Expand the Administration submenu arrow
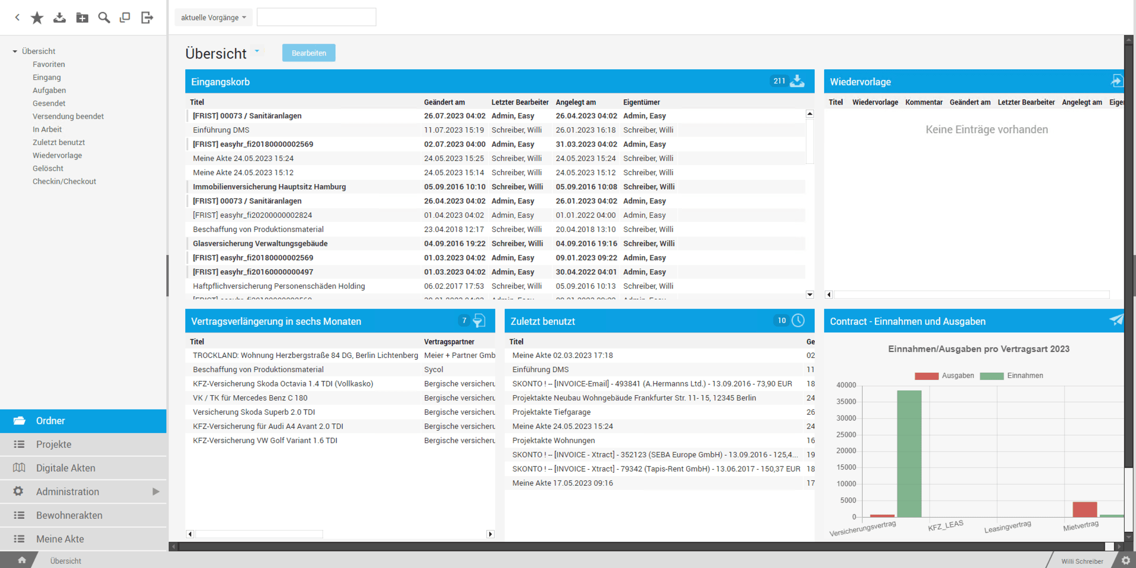 tap(156, 492)
